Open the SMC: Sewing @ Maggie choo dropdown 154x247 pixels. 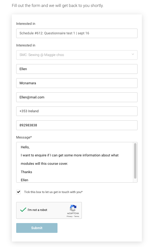77,55
